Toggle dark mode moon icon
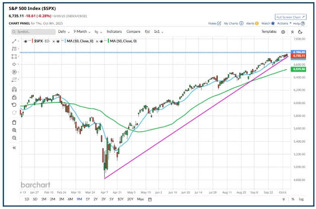Viewport: 316px width, 209px height. (300, 32)
